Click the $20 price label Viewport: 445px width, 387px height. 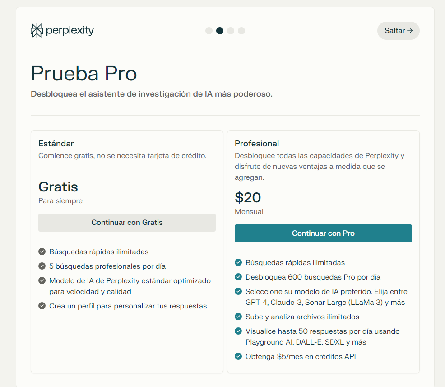coord(248,197)
